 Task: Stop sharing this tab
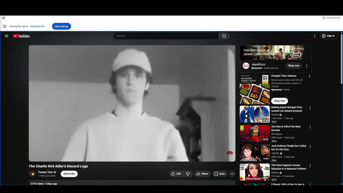(61, 26)
